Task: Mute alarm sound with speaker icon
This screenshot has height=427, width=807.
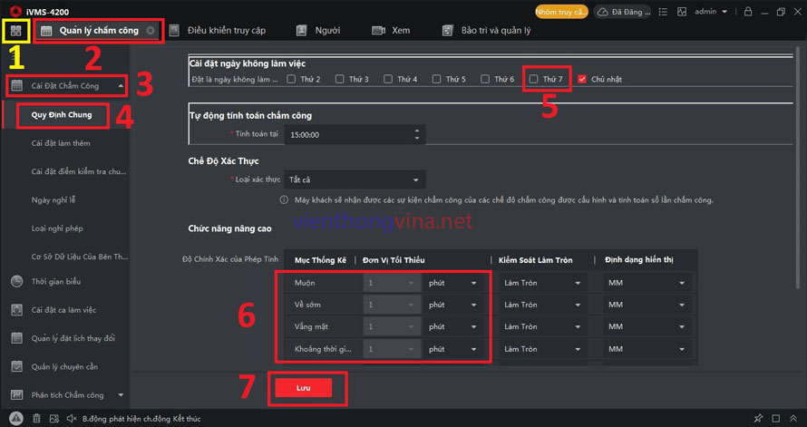Action: click(72, 418)
